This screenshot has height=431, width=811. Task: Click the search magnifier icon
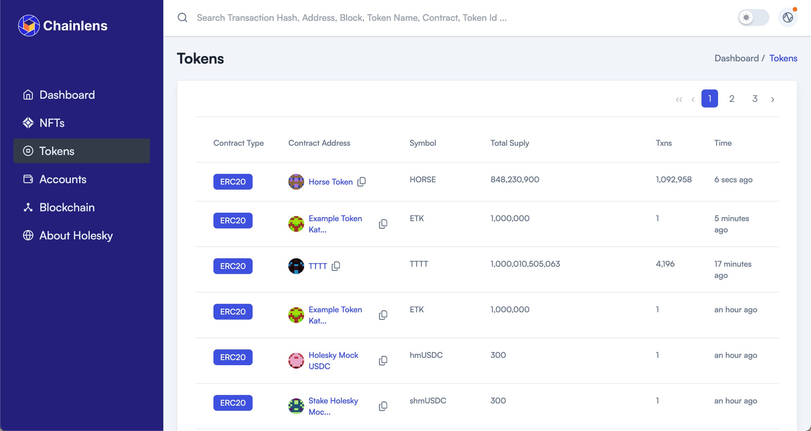pos(182,17)
